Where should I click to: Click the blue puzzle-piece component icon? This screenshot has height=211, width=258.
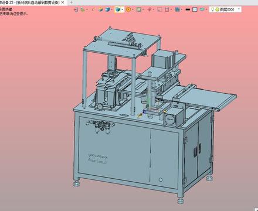[177, 9]
